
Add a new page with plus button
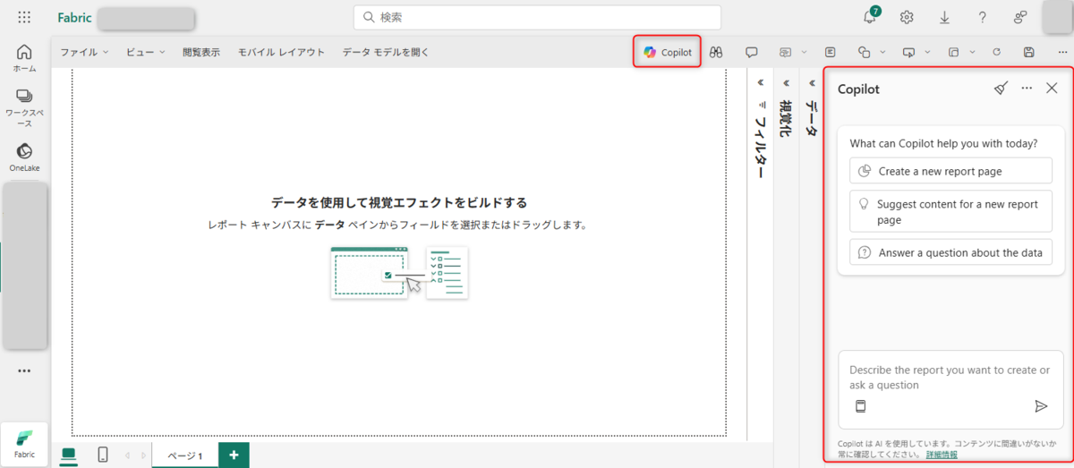coord(234,455)
